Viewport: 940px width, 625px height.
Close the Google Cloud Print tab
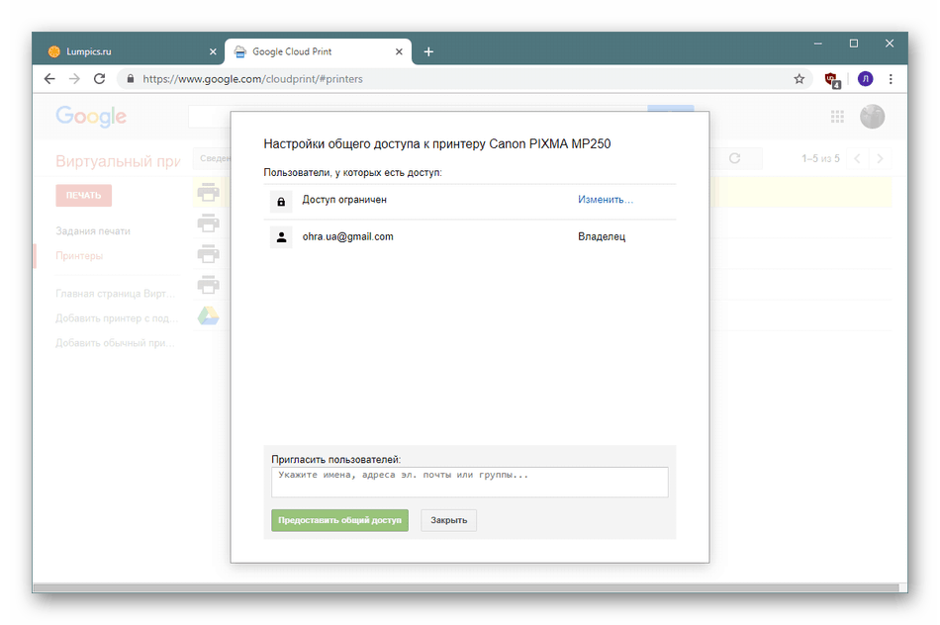coord(400,52)
